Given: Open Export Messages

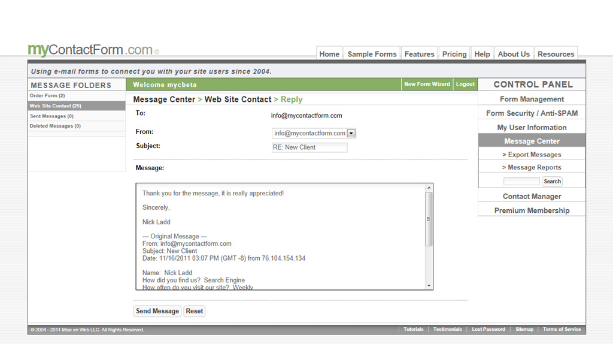Looking at the screenshot, I should click(532, 155).
